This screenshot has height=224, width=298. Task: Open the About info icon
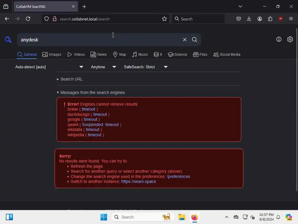[x=279, y=39]
